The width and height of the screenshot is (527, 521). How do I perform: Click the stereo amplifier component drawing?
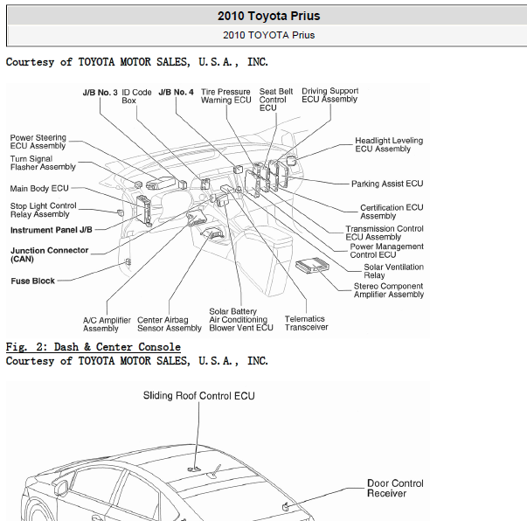(x=312, y=265)
